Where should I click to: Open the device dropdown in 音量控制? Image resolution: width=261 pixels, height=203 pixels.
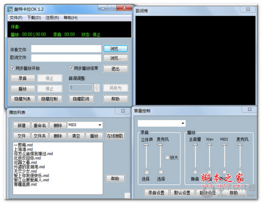(183, 123)
